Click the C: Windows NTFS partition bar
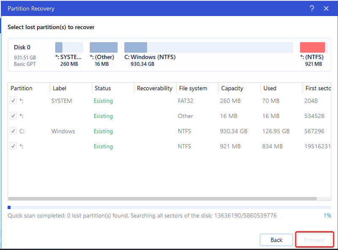Viewport: 338px width, 250px height. (209, 47)
